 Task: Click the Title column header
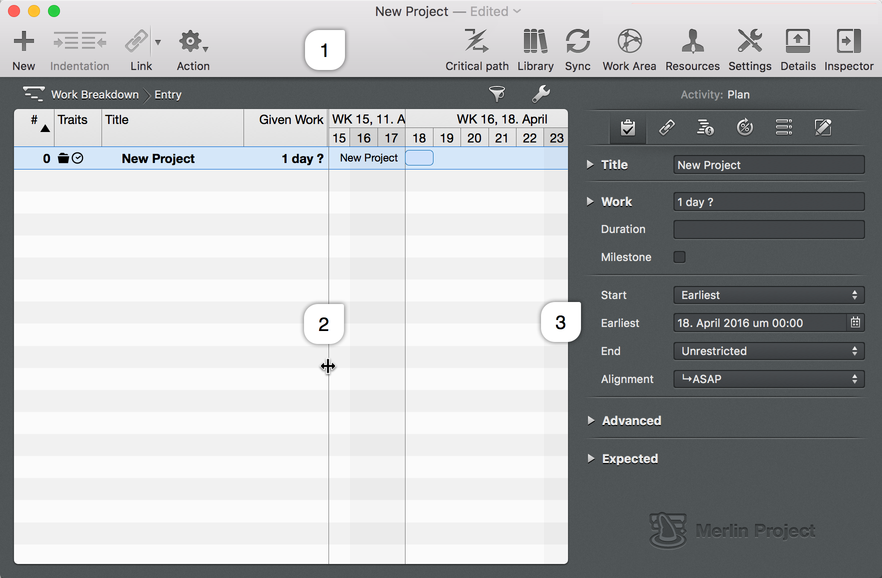point(173,127)
